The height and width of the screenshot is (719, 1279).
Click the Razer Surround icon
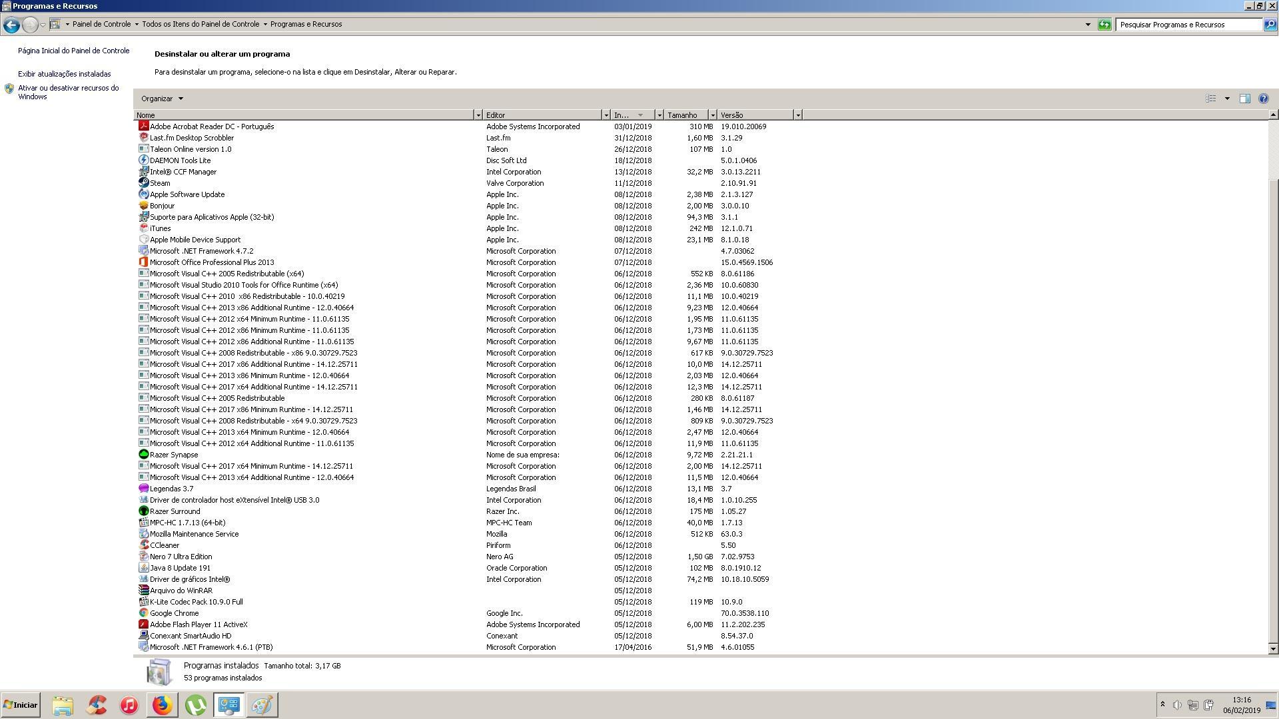click(x=143, y=511)
